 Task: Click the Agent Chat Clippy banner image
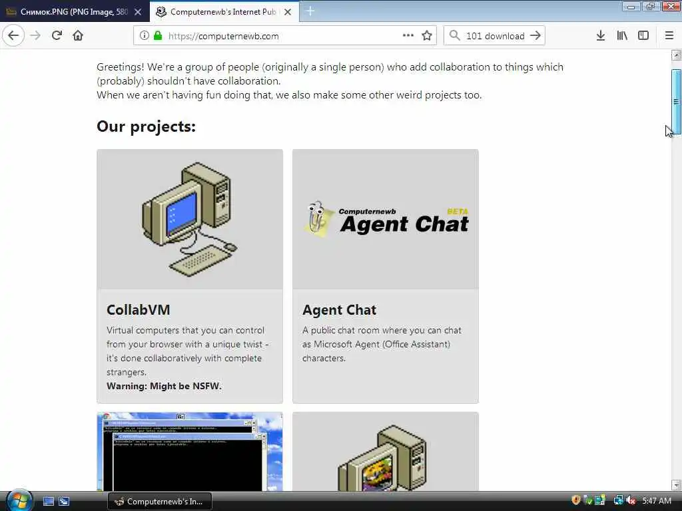pyautogui.click(x=386, y=220)
